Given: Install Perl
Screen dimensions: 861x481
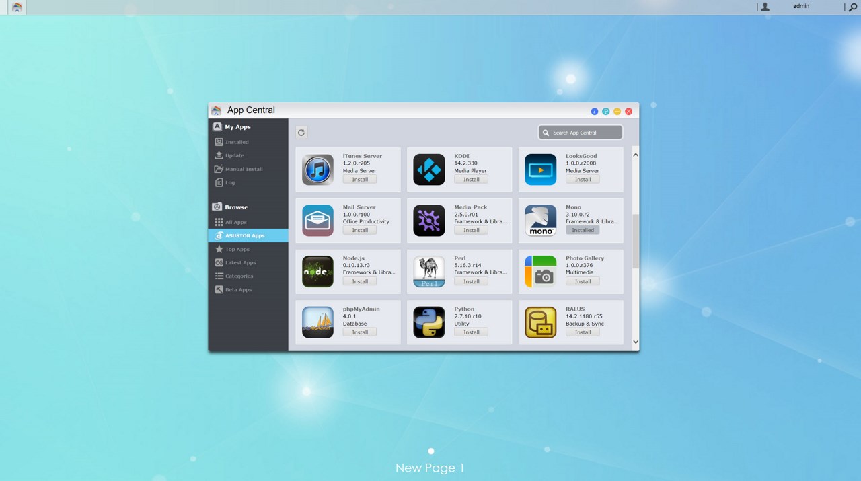Looking at the screenshot, I should pos(472,281).
